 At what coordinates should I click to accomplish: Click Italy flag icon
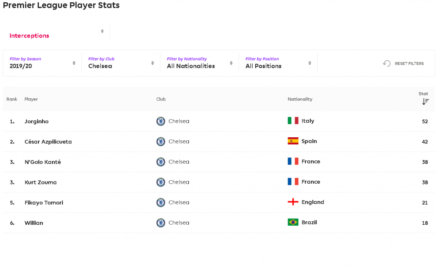(x=293, y=121)
